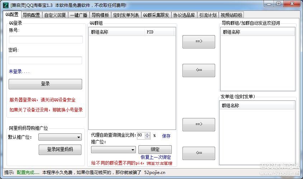
Task: Open the 视频站吸粉 tab
Action: 231,15
